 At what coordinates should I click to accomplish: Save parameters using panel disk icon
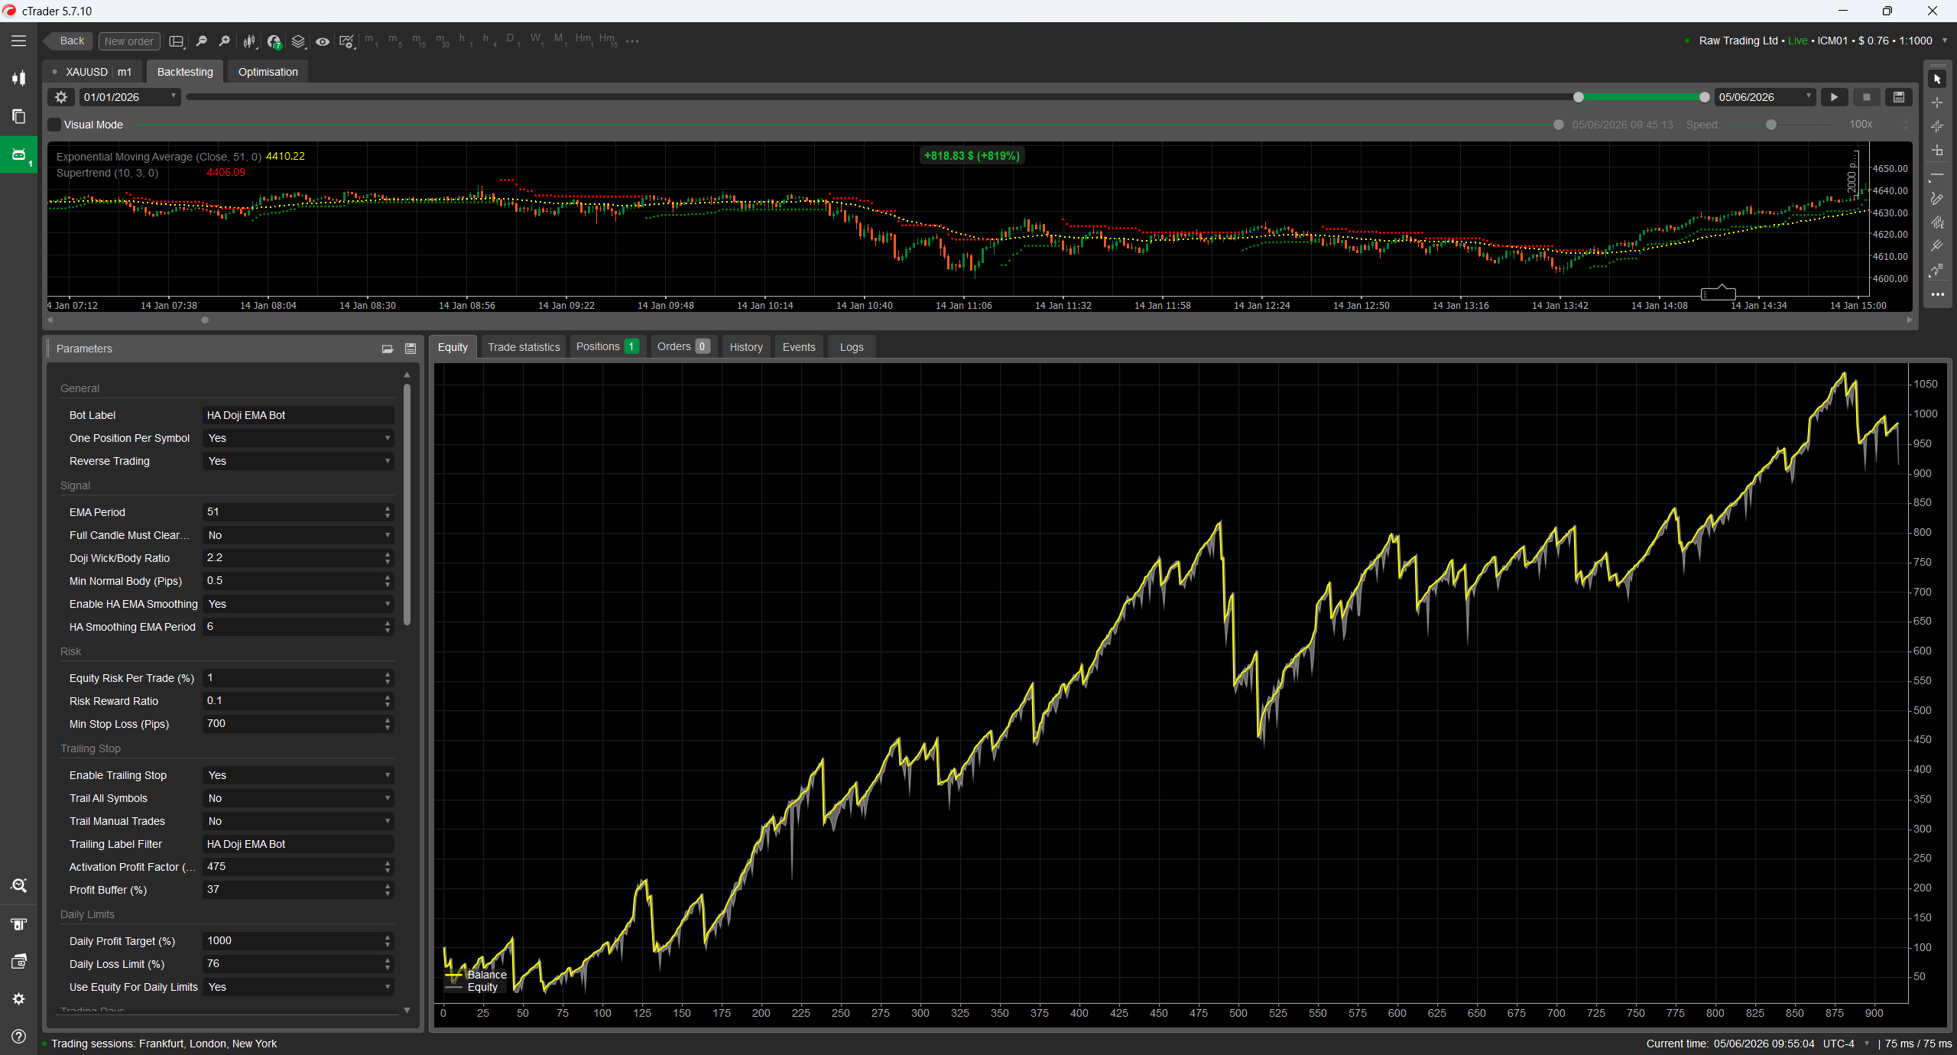[411, 349]
